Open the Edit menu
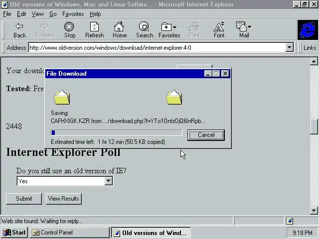Viewport: 319px width, 239px height. click(x=21, y=14)
